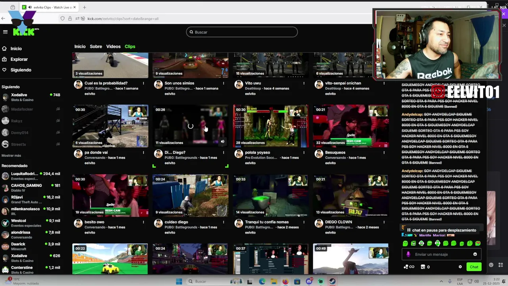Expand 'Mostrar más' followed channels
Image resolution: width=508 pixels, height=286 pixels.
click(11, 155)
